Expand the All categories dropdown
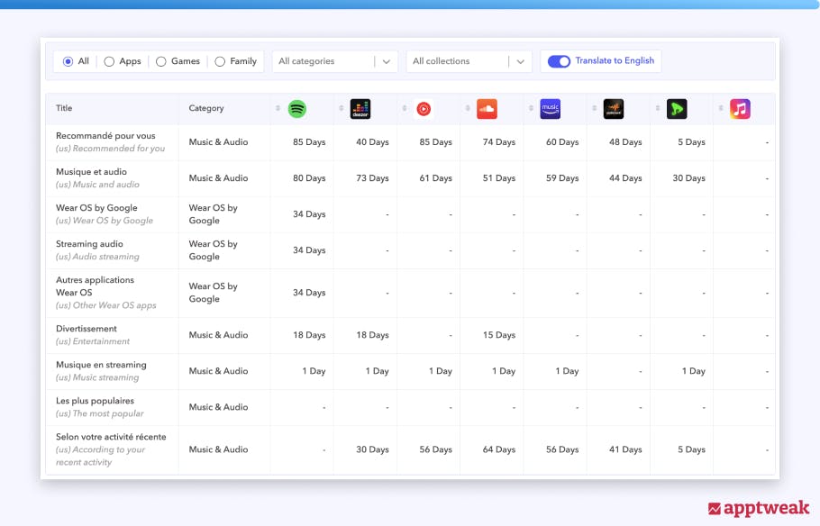 tap(335, 61)
